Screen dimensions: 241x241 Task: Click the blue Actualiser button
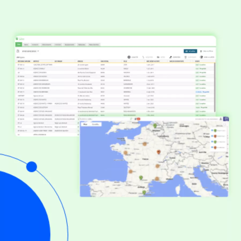[190, 51]
